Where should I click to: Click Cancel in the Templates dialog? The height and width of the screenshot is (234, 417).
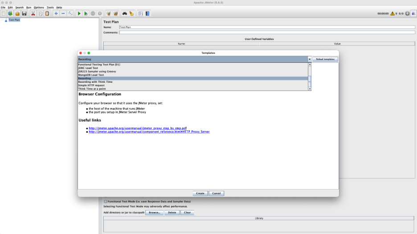[216, 194]
